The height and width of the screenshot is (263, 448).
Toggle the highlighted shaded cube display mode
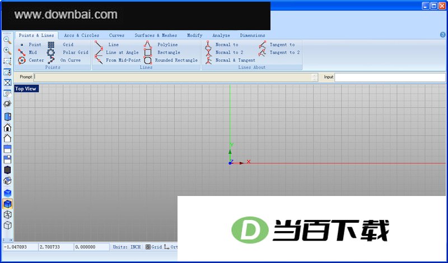point(7,204)
